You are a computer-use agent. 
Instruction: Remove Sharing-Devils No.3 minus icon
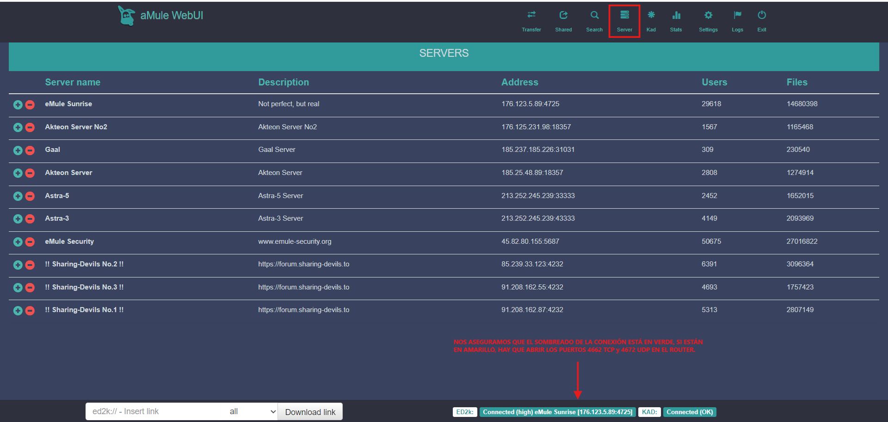pos(30,288)
